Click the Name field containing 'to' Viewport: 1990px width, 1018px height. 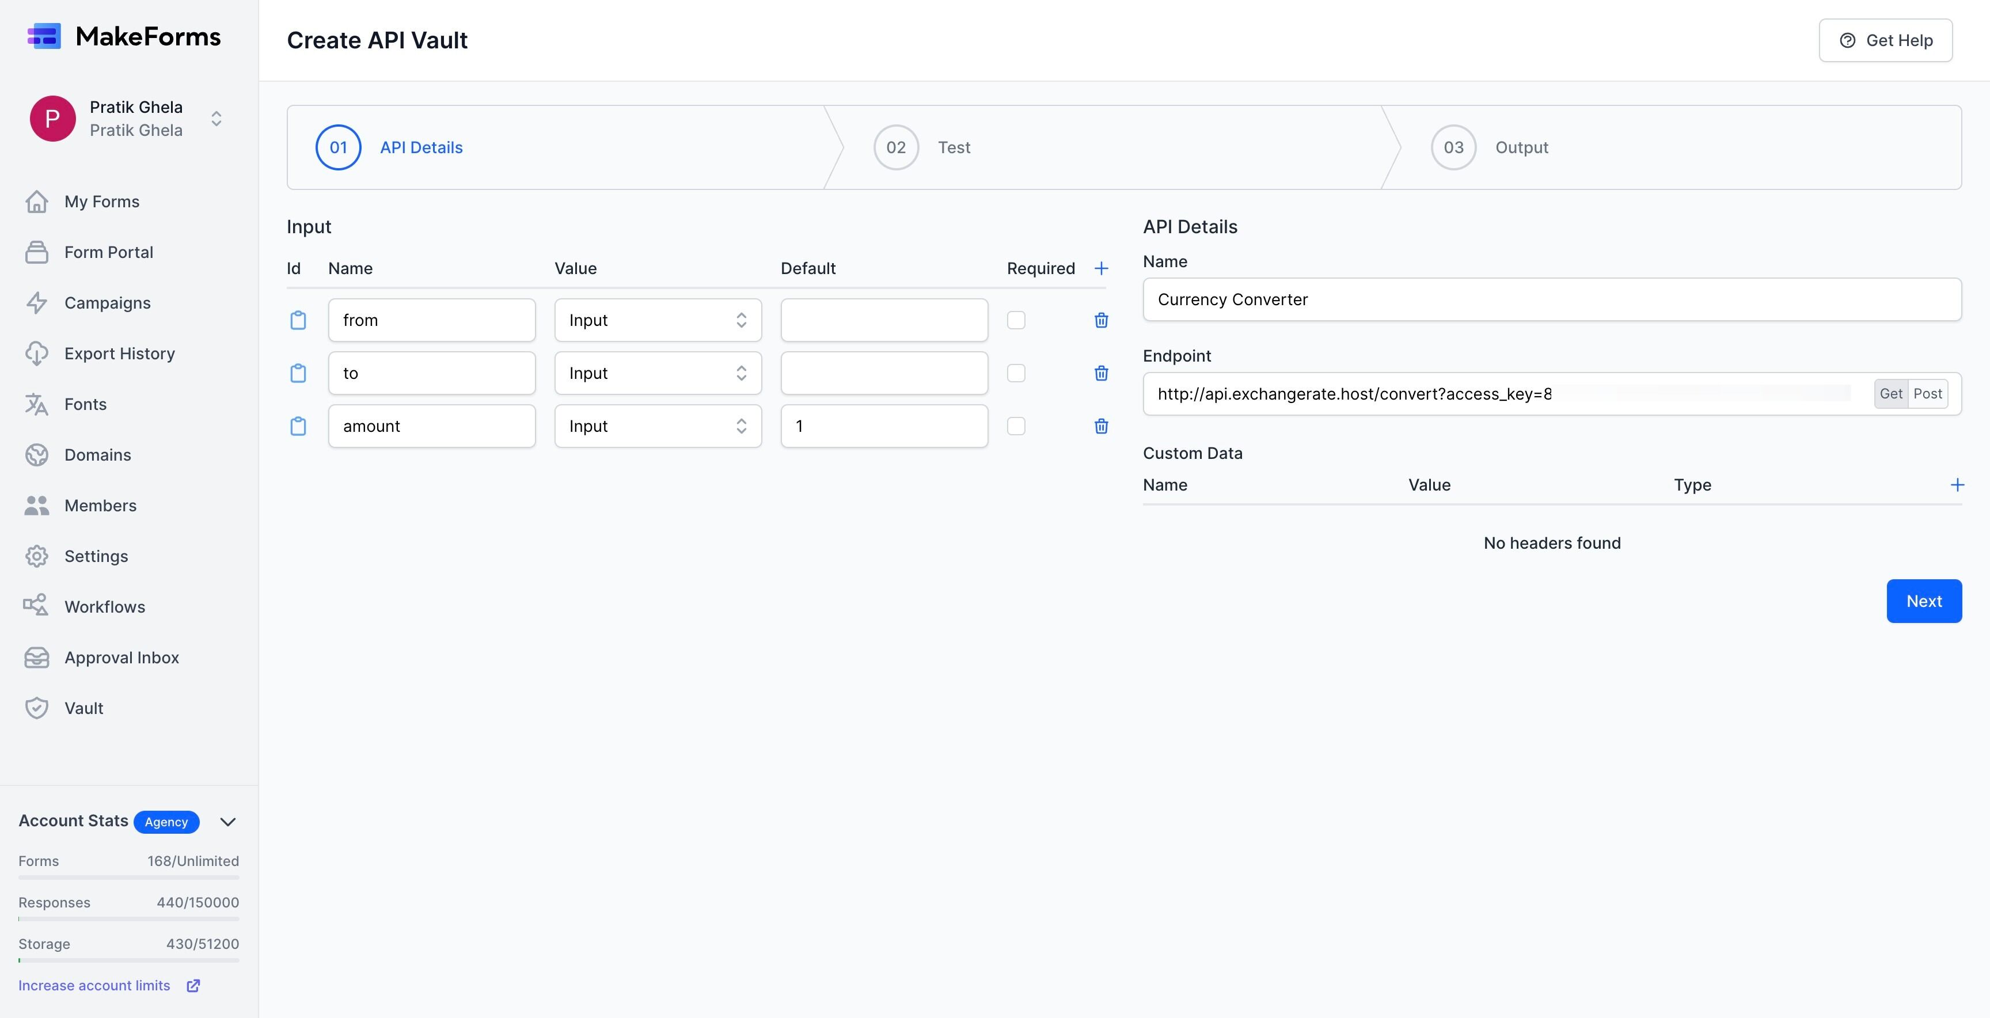[x=432, y=373]
